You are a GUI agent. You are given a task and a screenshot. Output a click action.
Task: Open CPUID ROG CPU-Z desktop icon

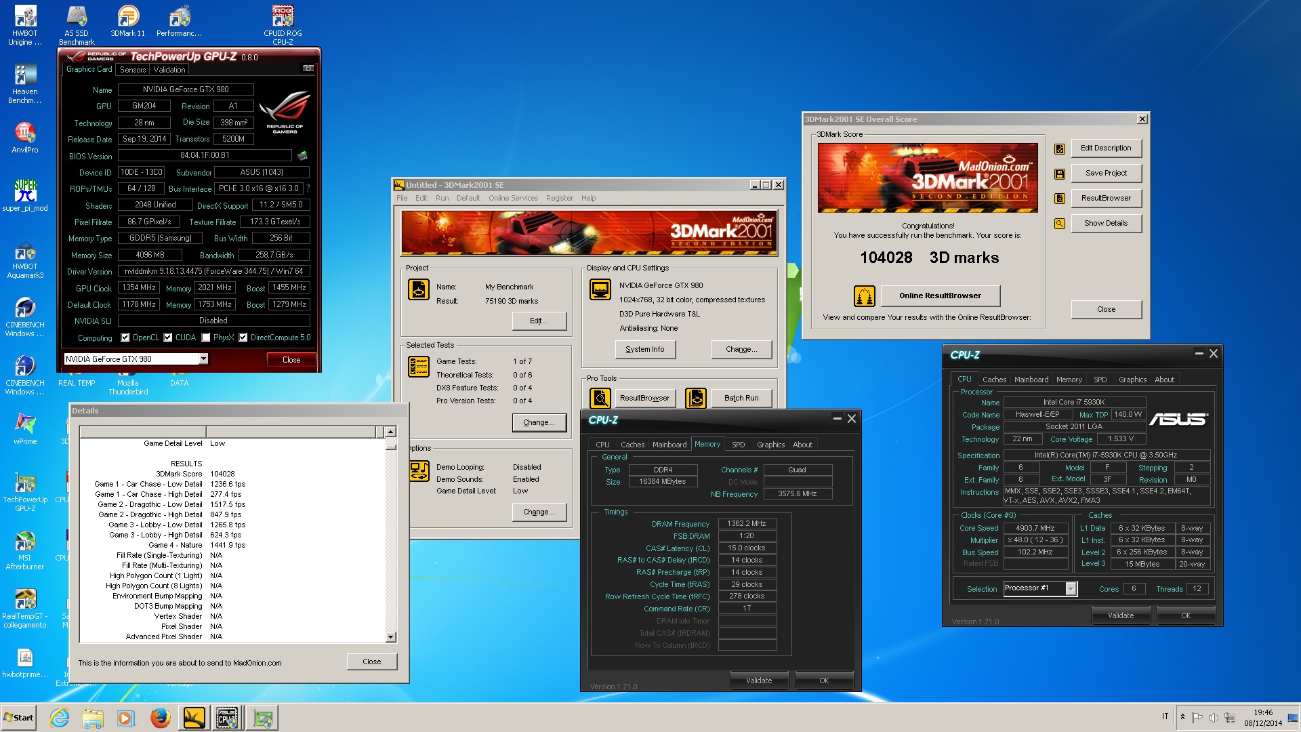[x=283, y=25]
